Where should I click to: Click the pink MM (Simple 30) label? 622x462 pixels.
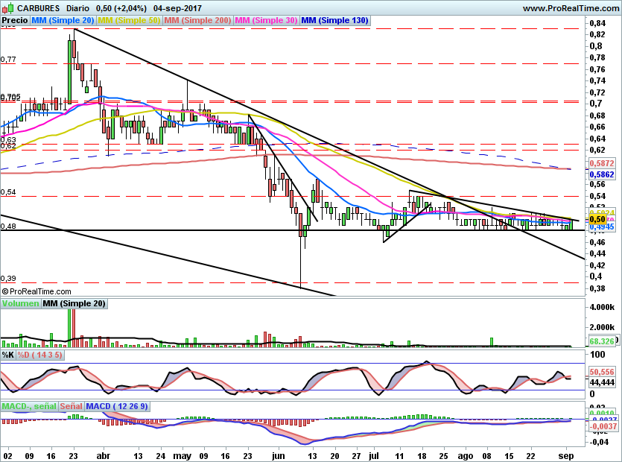265,21
